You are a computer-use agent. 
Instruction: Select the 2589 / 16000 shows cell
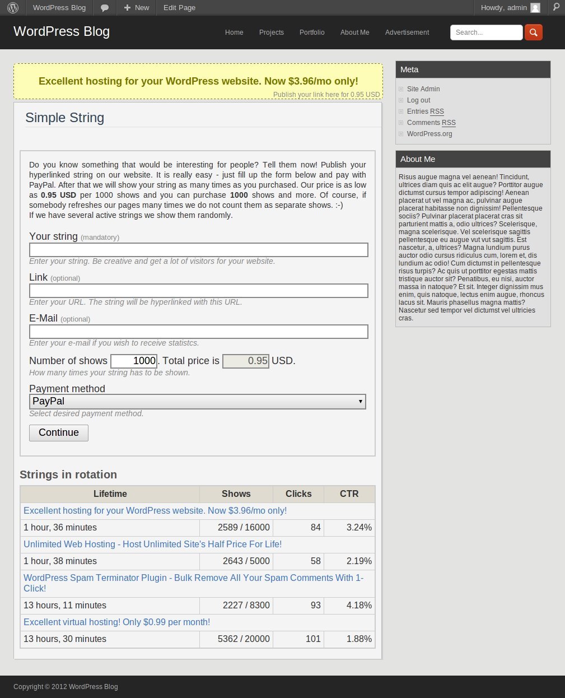[x=236, y=528]
